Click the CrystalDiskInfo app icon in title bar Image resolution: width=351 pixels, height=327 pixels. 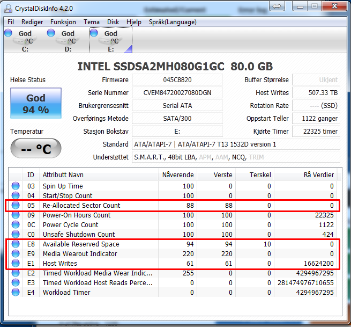pyautogui.click(x=8, y=9)
